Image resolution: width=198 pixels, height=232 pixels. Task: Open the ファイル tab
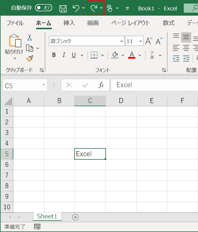coord(15,23)
